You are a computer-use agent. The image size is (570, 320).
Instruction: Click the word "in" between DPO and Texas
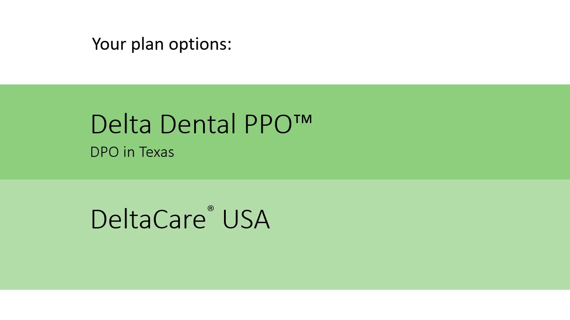129,152
